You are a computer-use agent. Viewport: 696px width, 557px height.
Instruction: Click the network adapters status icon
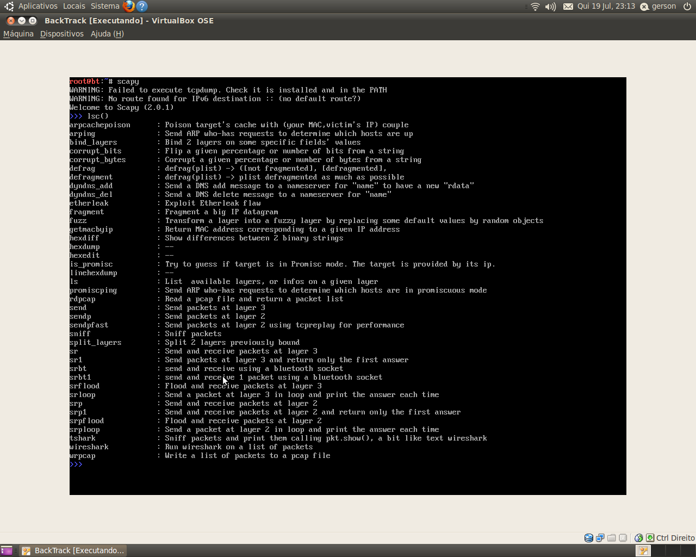[600, 538]
